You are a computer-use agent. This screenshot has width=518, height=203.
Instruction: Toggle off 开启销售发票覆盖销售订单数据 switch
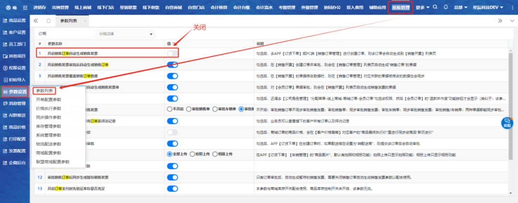coord(172,75)
